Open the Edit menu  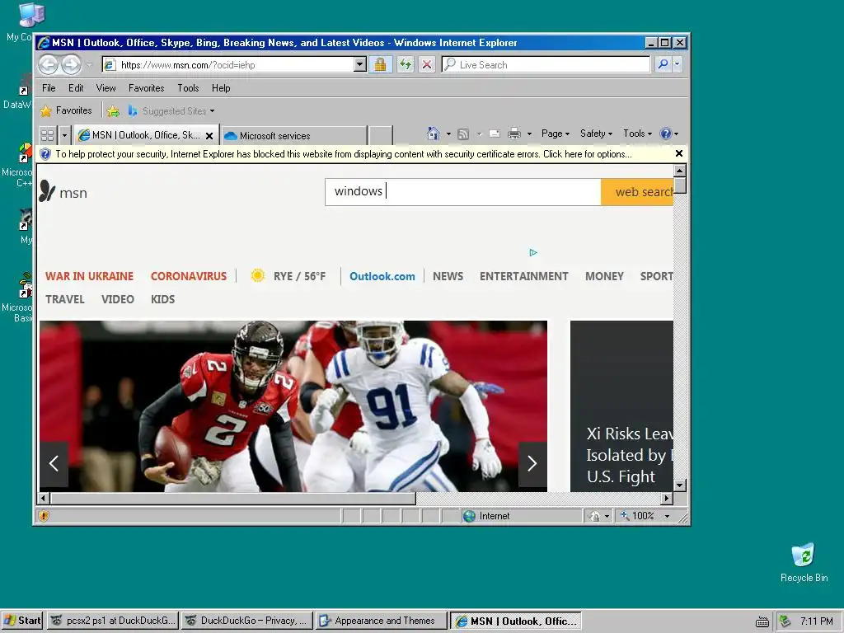[76, 88]
